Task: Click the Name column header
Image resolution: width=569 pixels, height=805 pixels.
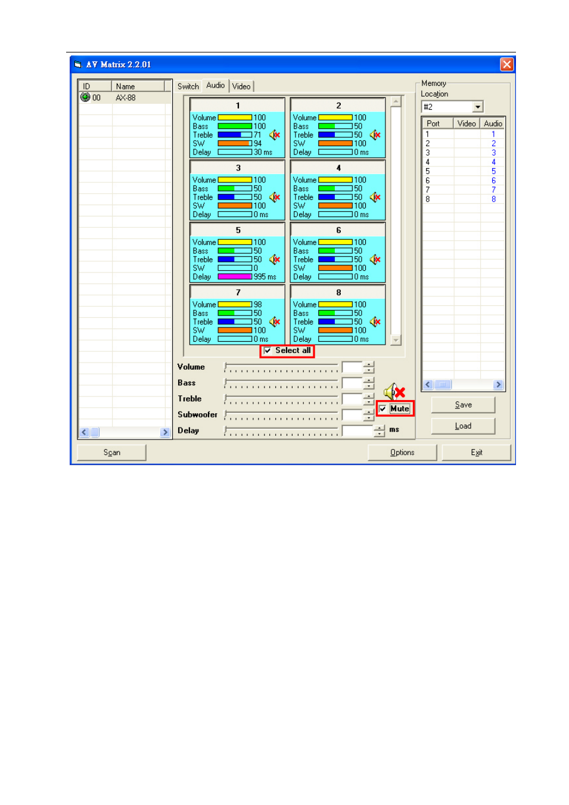Action: coord(138,86)
